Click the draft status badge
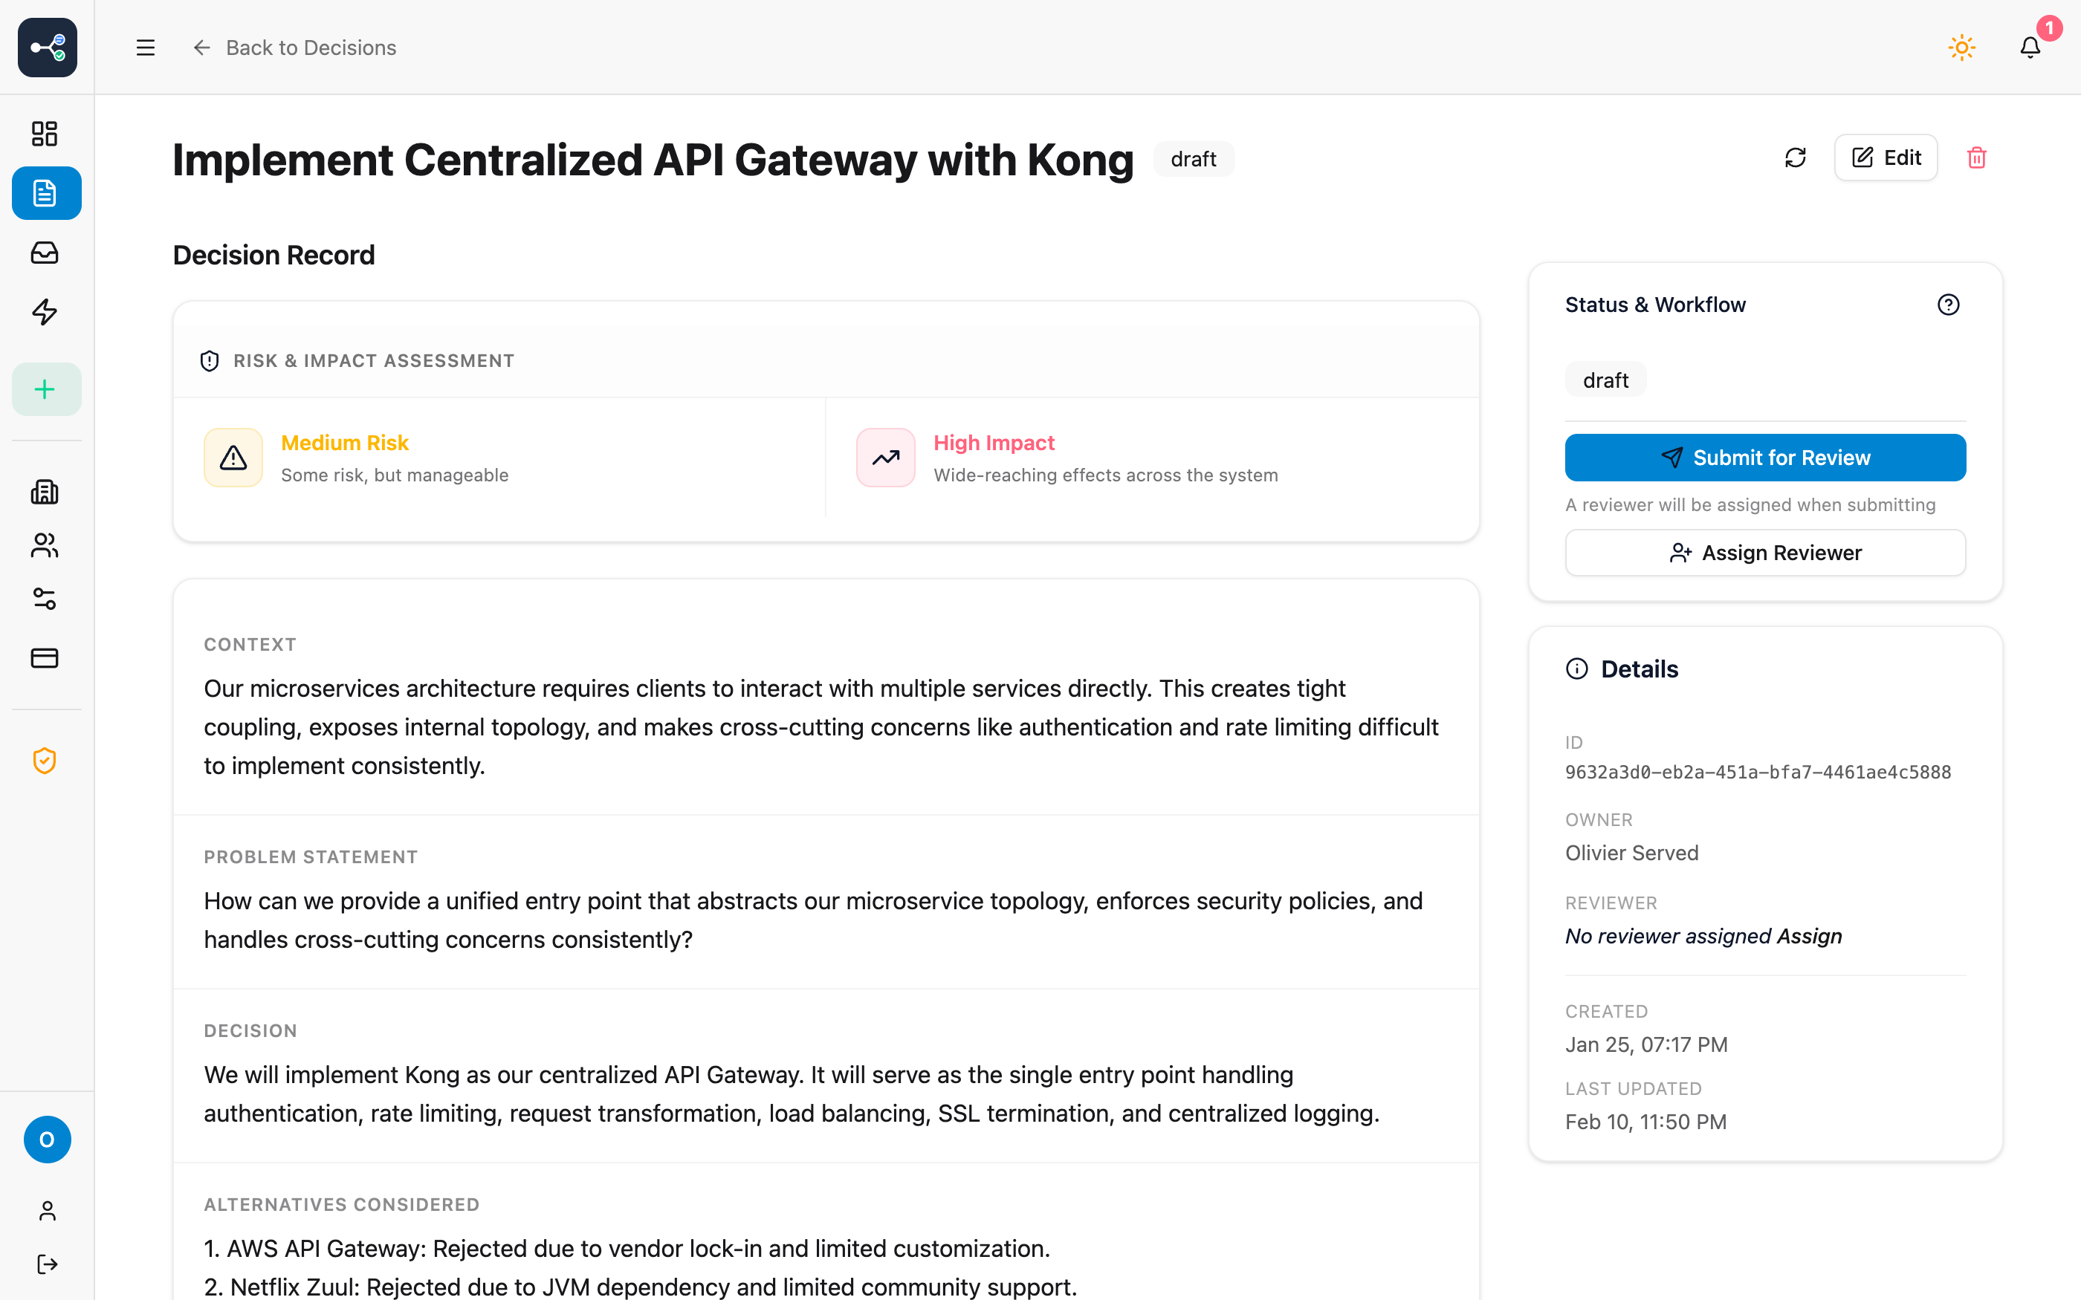This screenshot has height=1300, width=2081. pyautogui.click(x=1194, y=158)
